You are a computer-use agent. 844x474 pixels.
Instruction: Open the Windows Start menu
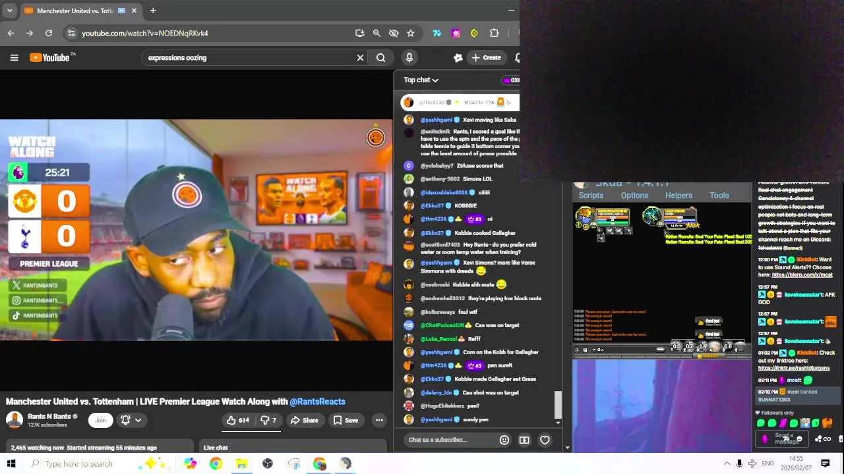pos(11,463)
